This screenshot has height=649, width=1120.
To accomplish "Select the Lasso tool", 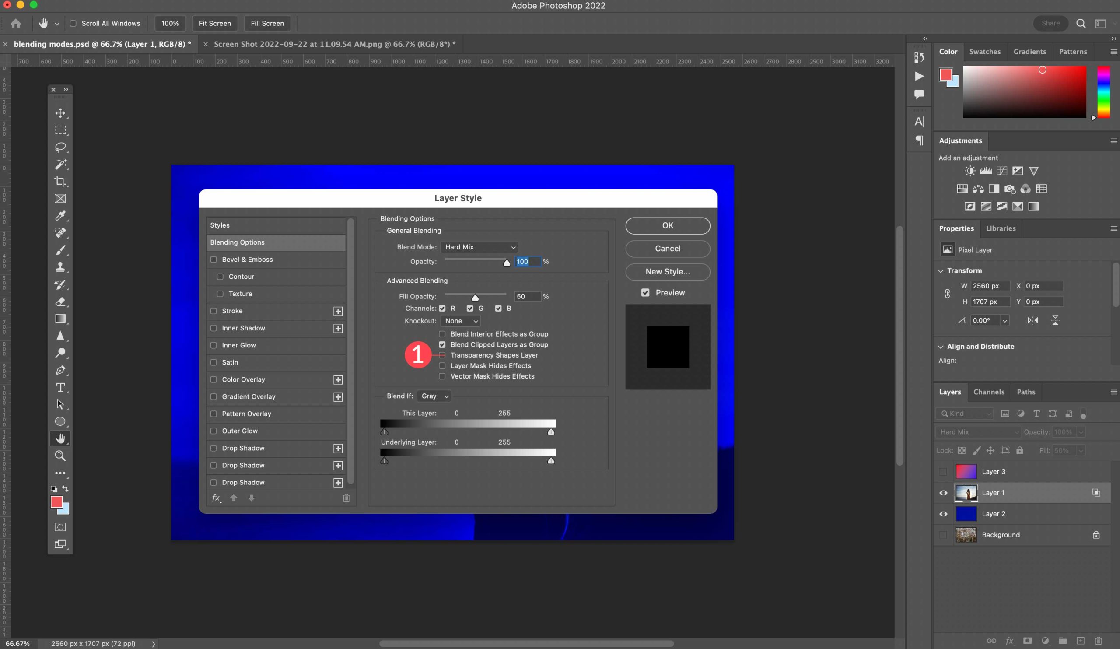I will click(x=60, y=147).
